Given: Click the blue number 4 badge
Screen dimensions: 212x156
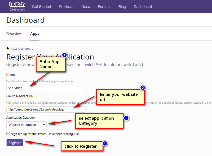Looking at the screenshot, I should point(105,144).
